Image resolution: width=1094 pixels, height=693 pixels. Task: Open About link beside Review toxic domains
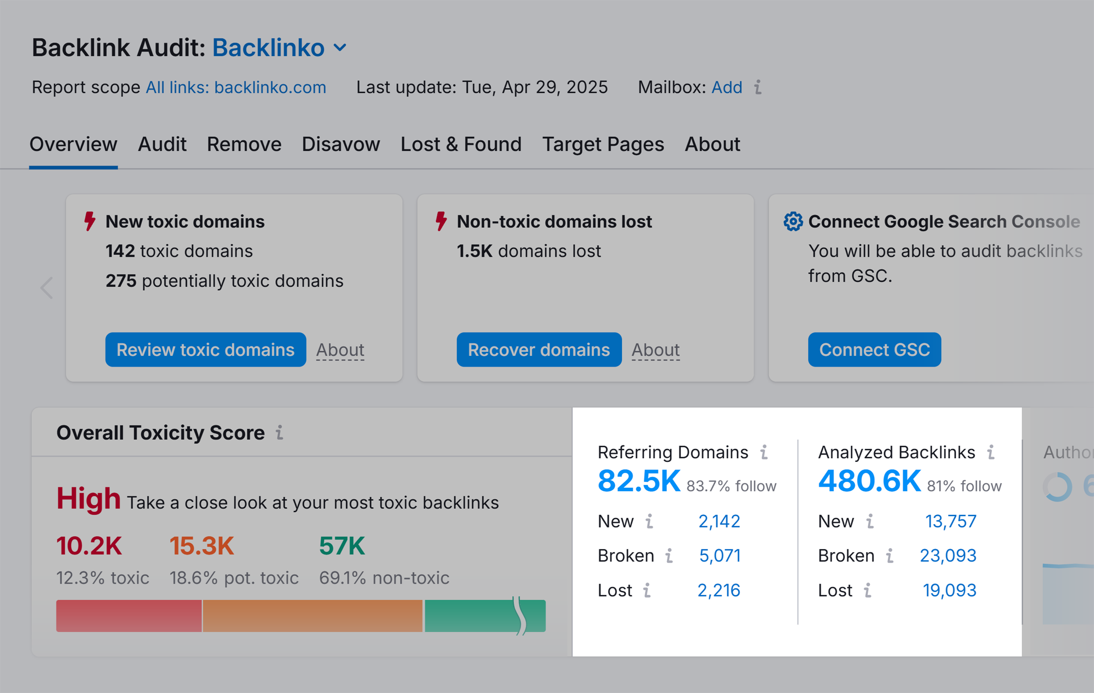(340, 350)
